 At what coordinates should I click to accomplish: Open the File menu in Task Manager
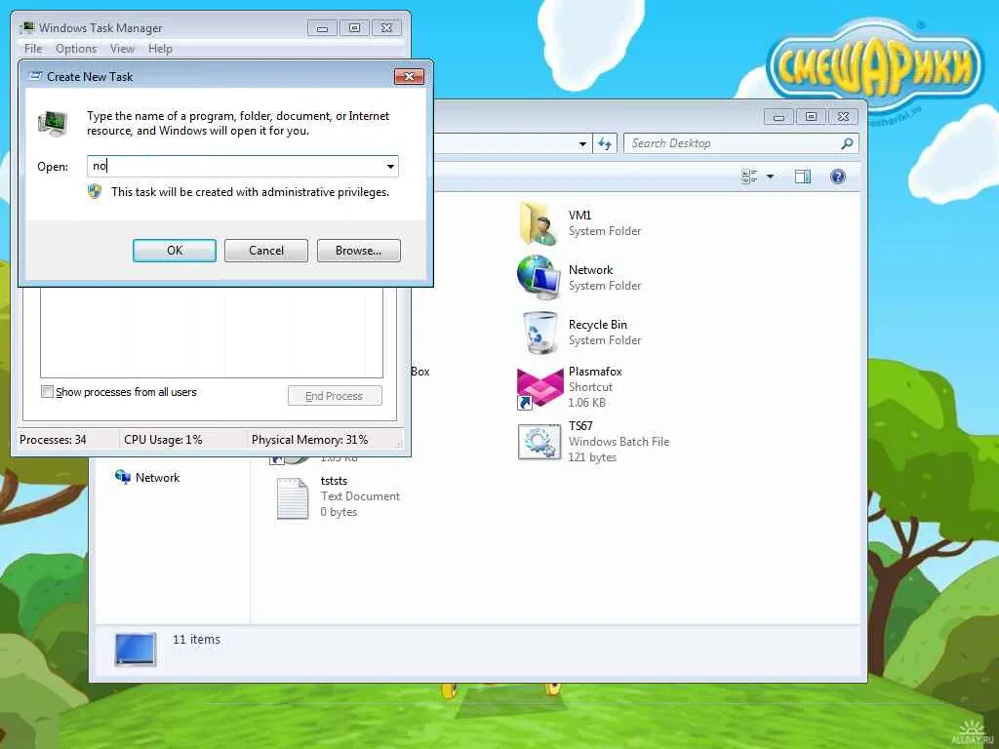point(33,49)
